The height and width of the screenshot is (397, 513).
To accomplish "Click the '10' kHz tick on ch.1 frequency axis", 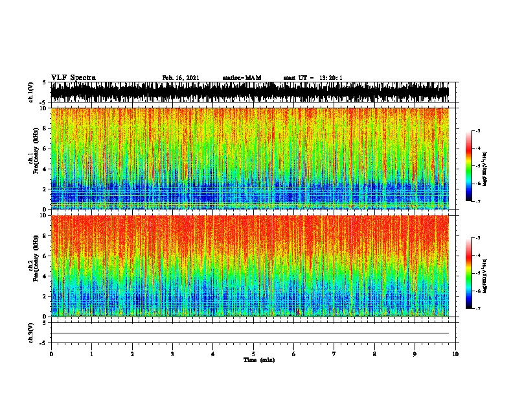I will [45, 108].
